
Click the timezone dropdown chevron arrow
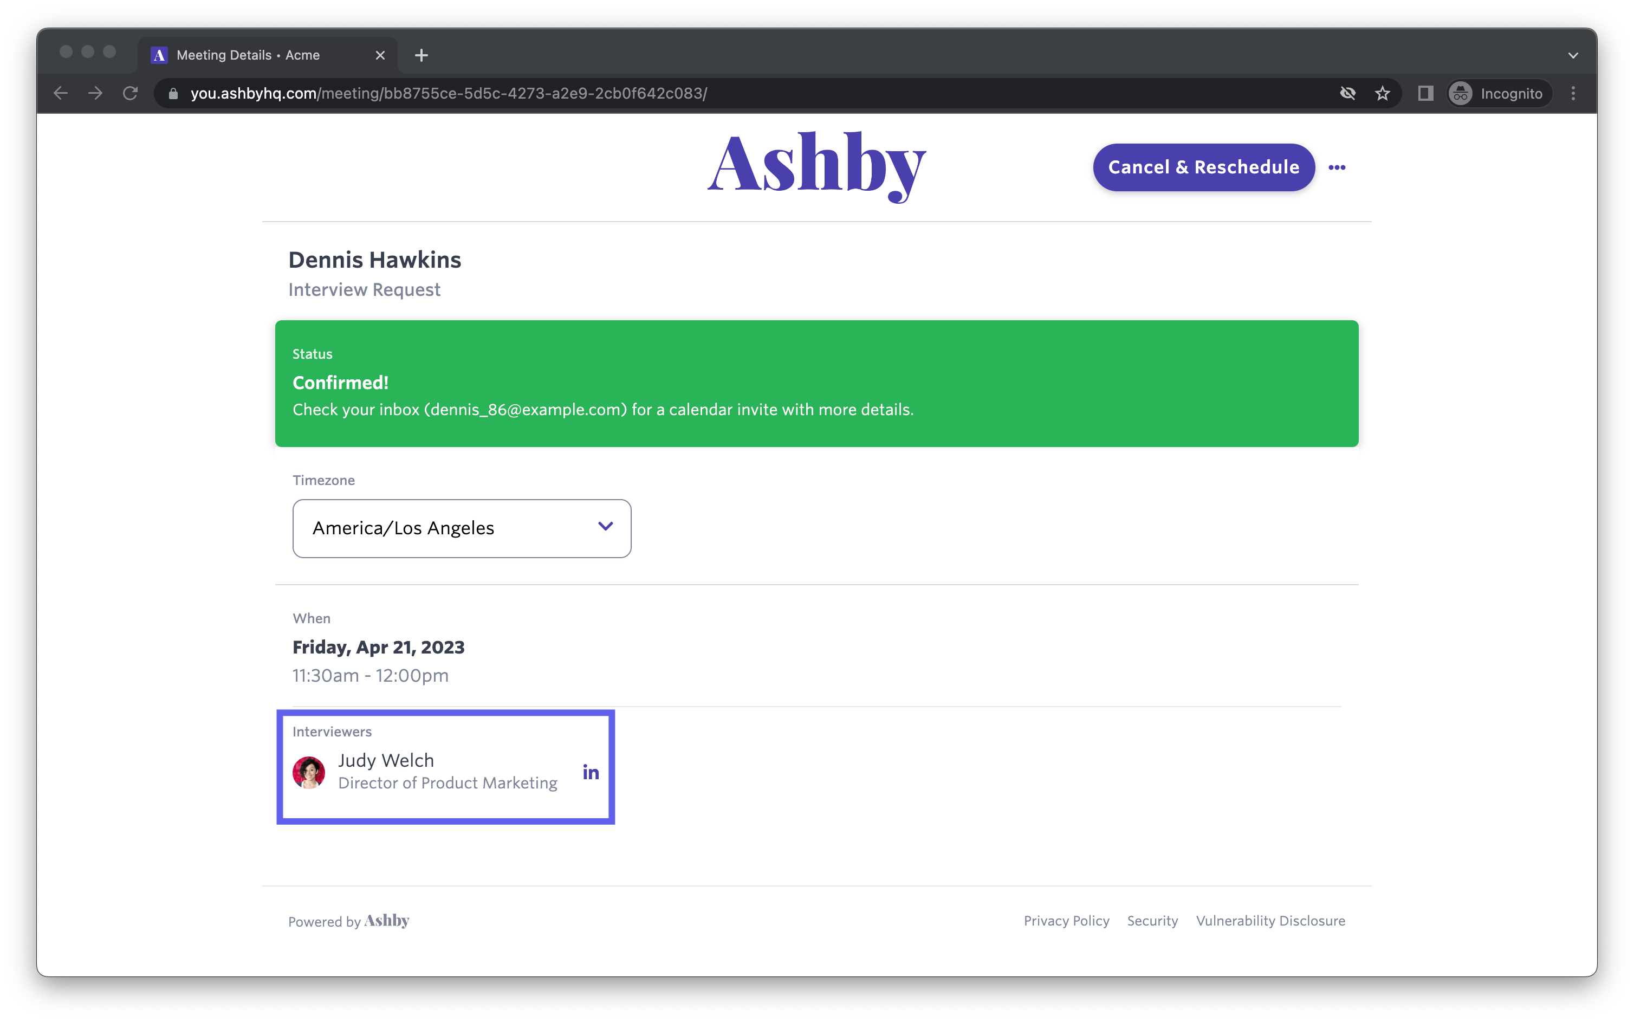pyautogui.click(x=606, y=526)
